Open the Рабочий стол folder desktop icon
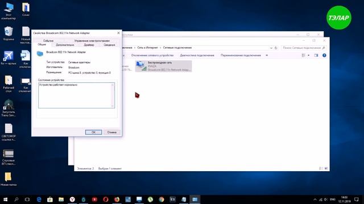364x204 pixels. click(9, 84)
